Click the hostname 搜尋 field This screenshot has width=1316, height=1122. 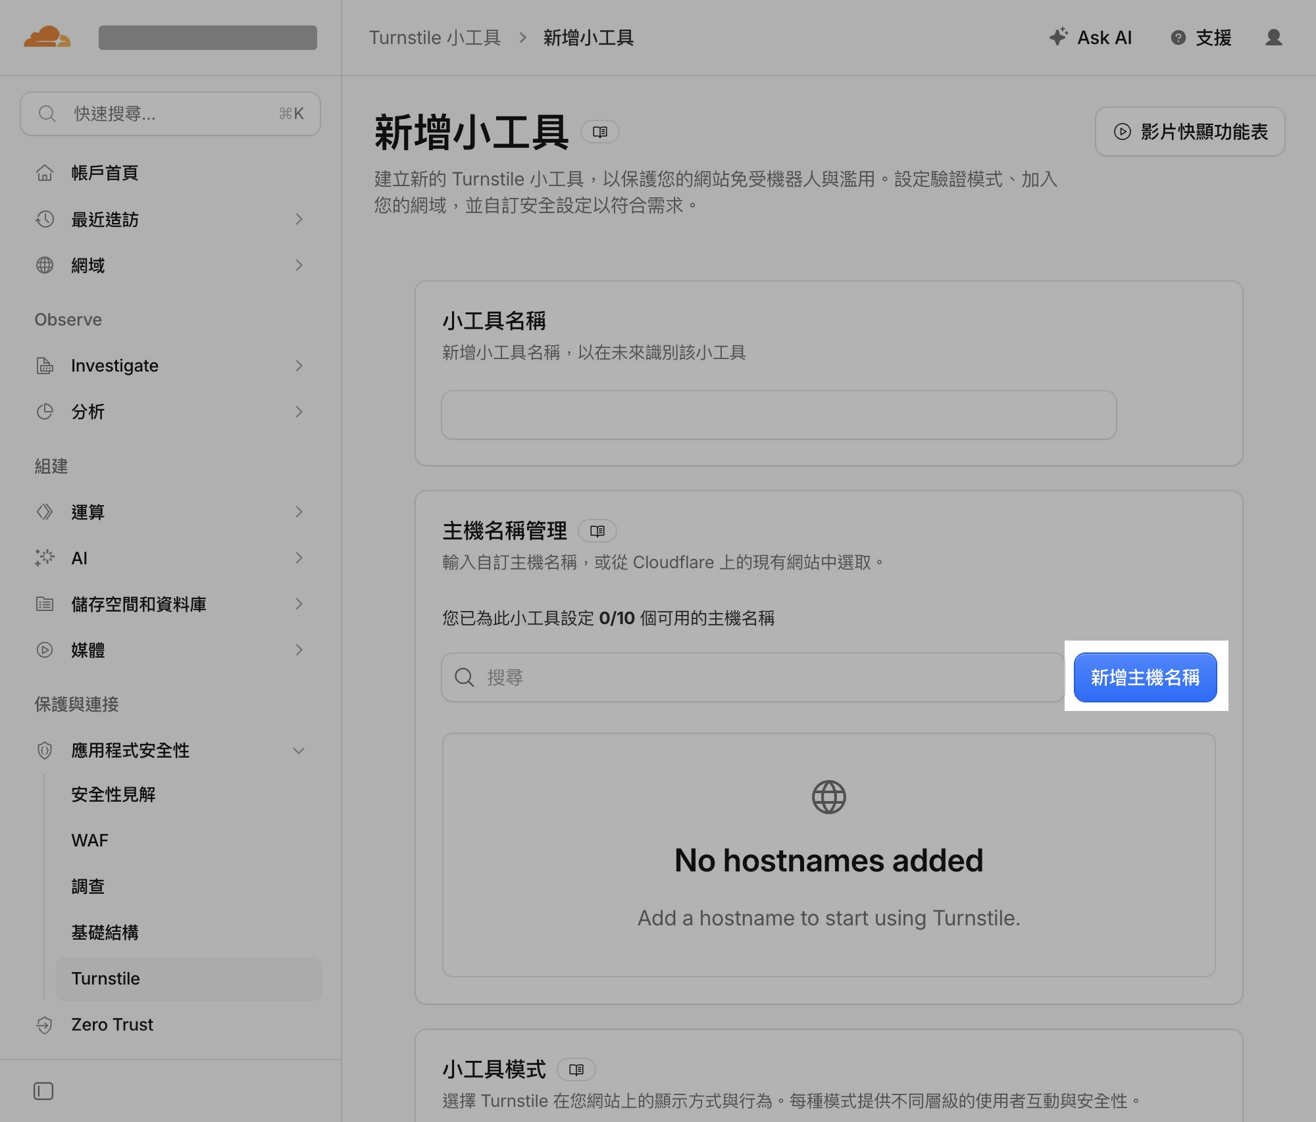pyautogui.click(x=753, y=677)
